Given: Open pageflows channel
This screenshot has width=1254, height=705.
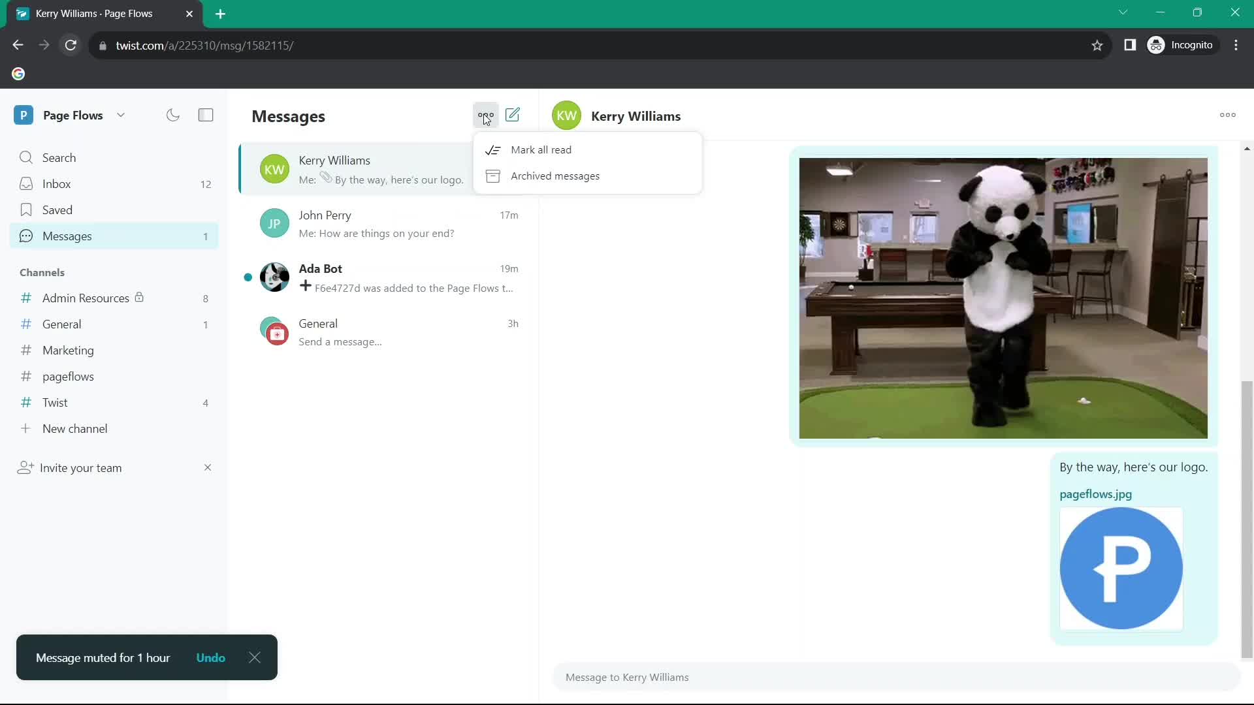Looking at the screenshot, I should pyautogui.click(x=114, y=376).
